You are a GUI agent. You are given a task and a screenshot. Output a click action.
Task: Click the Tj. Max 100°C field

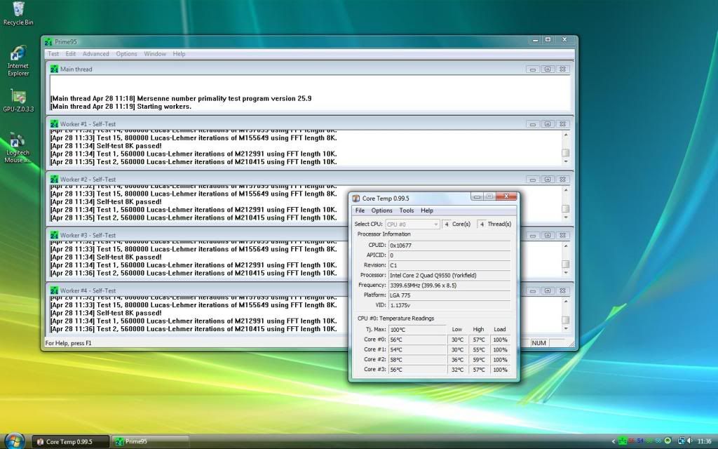[417, 330]
